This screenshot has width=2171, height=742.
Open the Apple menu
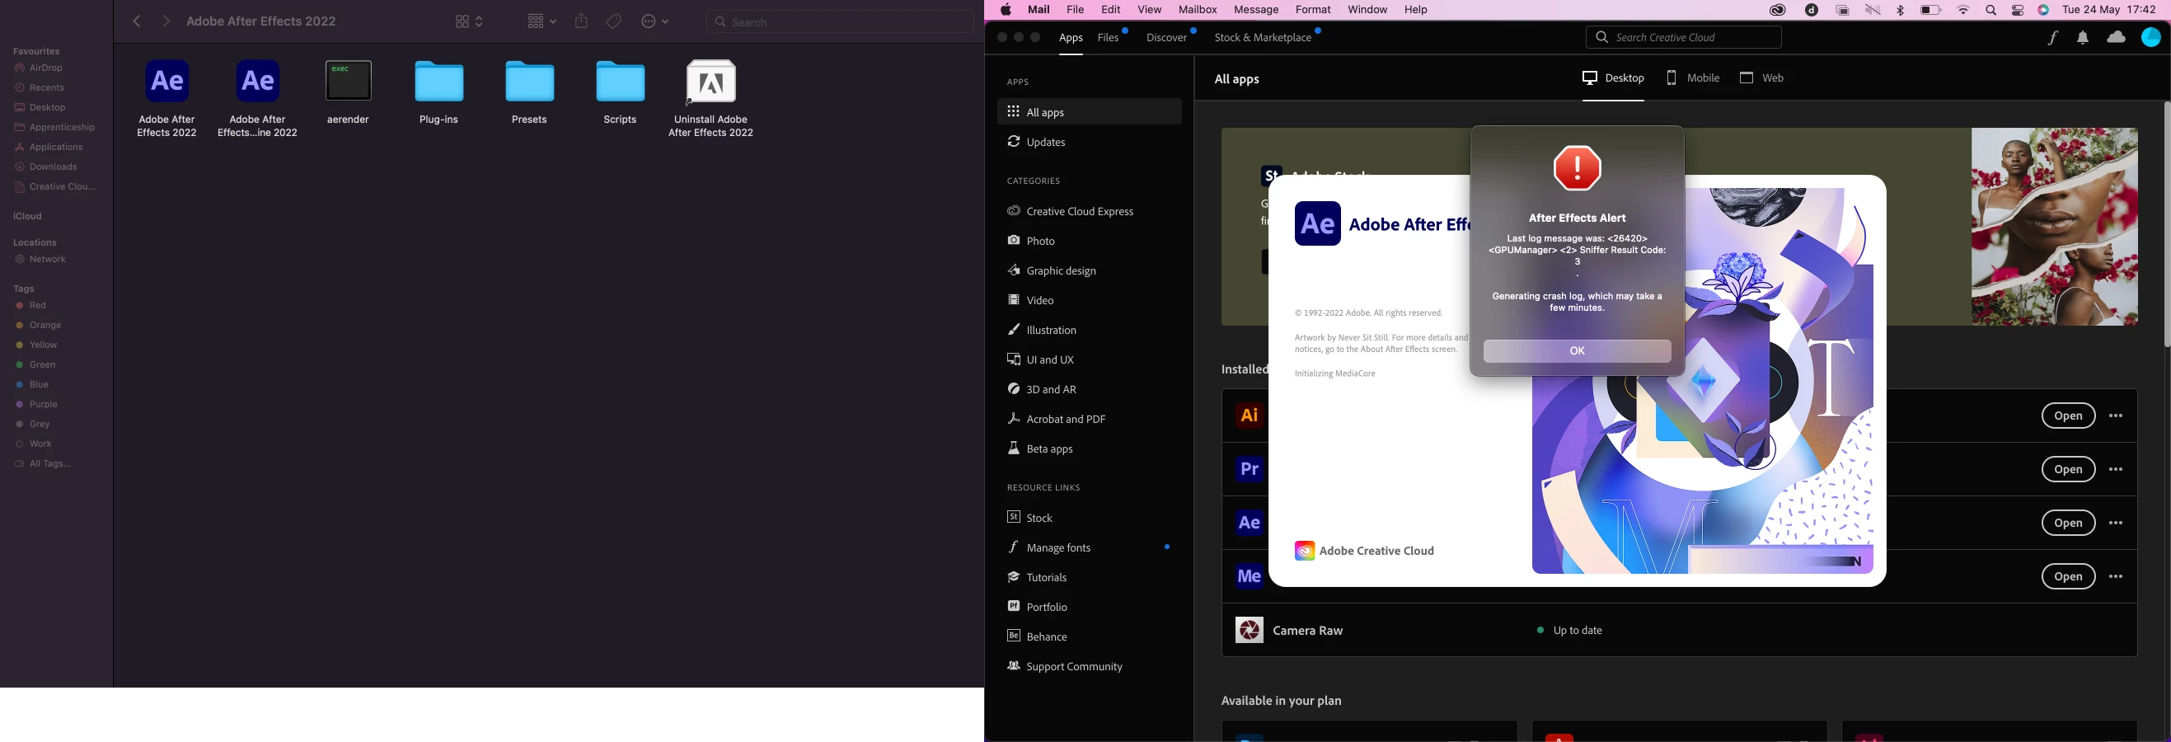1006,10
